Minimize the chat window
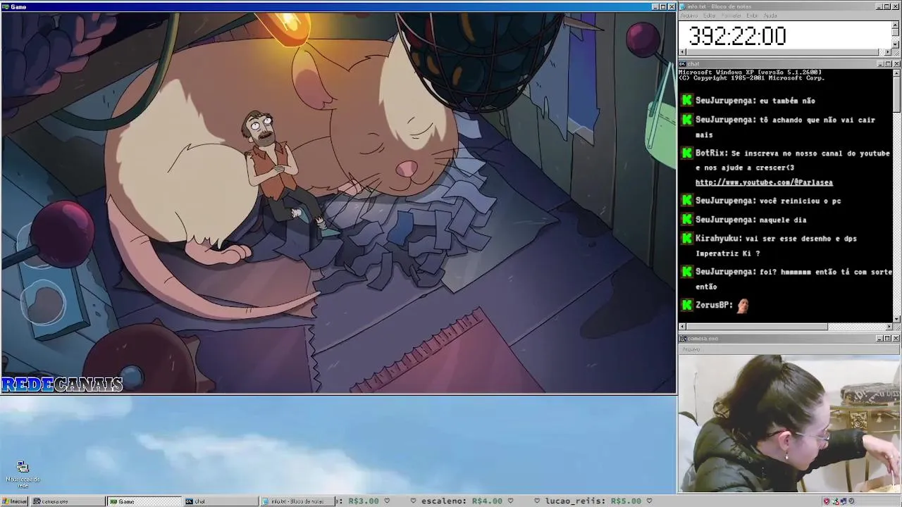The height and width of the screenshot is (507, 902). click(880, 64)
